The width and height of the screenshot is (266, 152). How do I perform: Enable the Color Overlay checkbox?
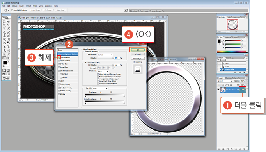point(59,84)
